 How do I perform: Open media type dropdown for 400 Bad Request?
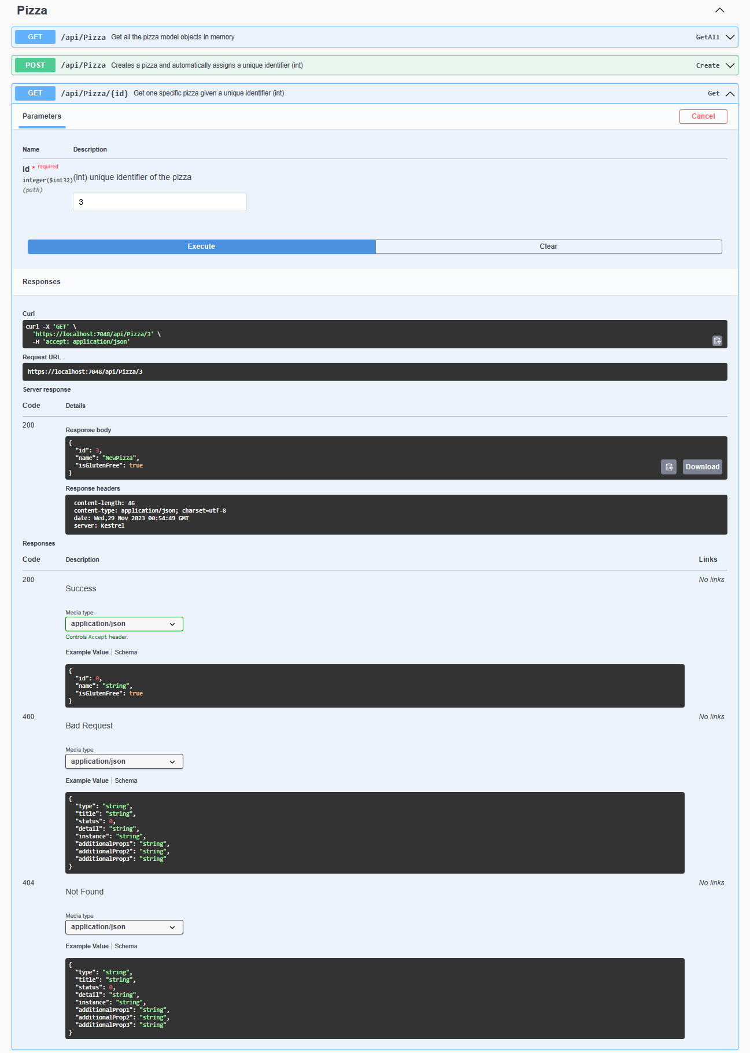[x=124, y=761]
